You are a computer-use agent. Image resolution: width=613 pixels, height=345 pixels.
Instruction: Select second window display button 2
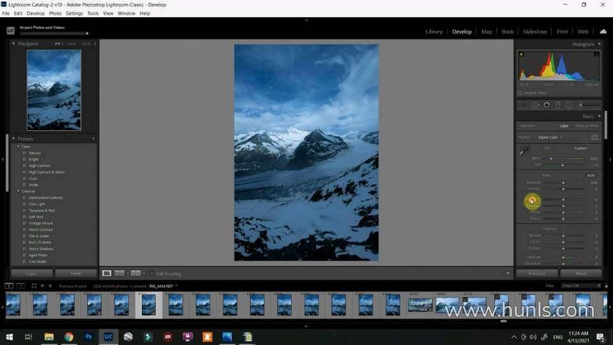click(20, 286)
